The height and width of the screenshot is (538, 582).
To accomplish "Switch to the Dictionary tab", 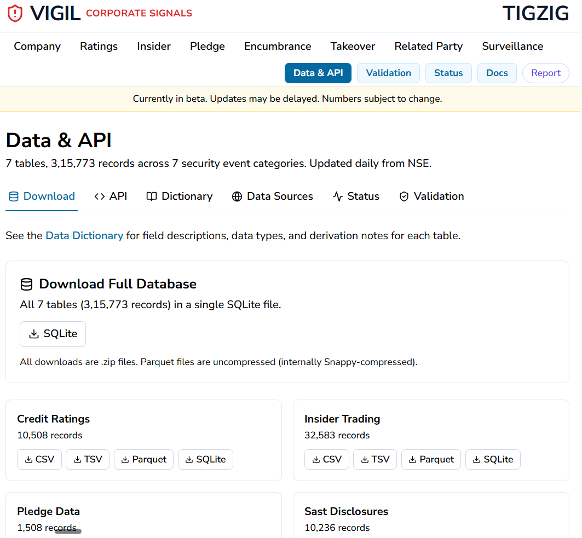I will (179, 196).
